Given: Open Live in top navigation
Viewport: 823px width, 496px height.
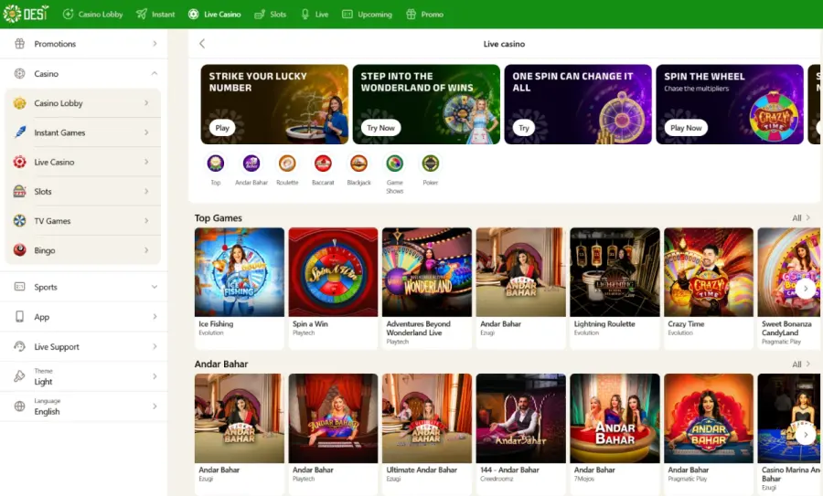Looking at the screenshot, I should pyautogui.click(x=315, y=14).
